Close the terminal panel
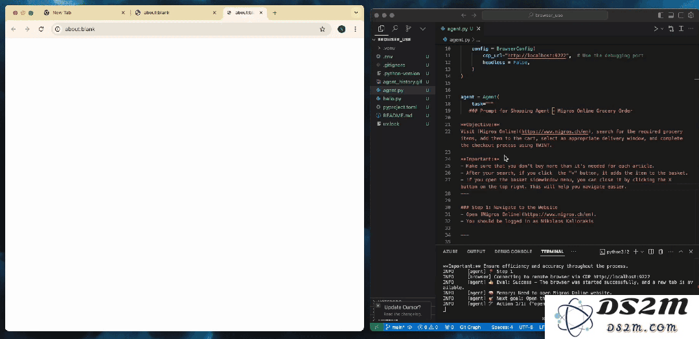This screenshot has width=699, height=339. [691, 252]
